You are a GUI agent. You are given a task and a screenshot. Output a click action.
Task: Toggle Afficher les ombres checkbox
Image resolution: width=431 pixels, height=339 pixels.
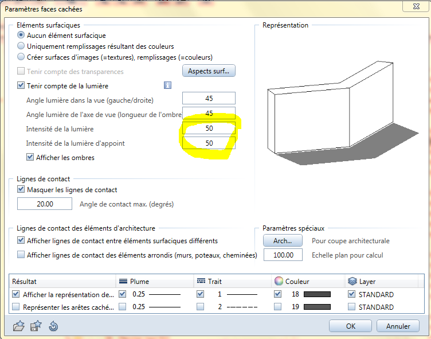pos(30,157)
